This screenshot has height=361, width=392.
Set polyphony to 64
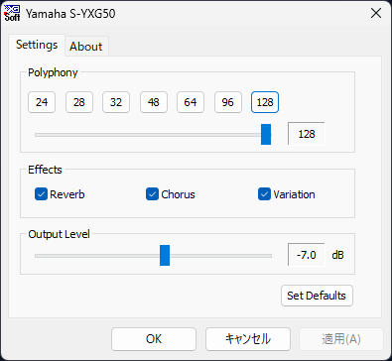191,102
